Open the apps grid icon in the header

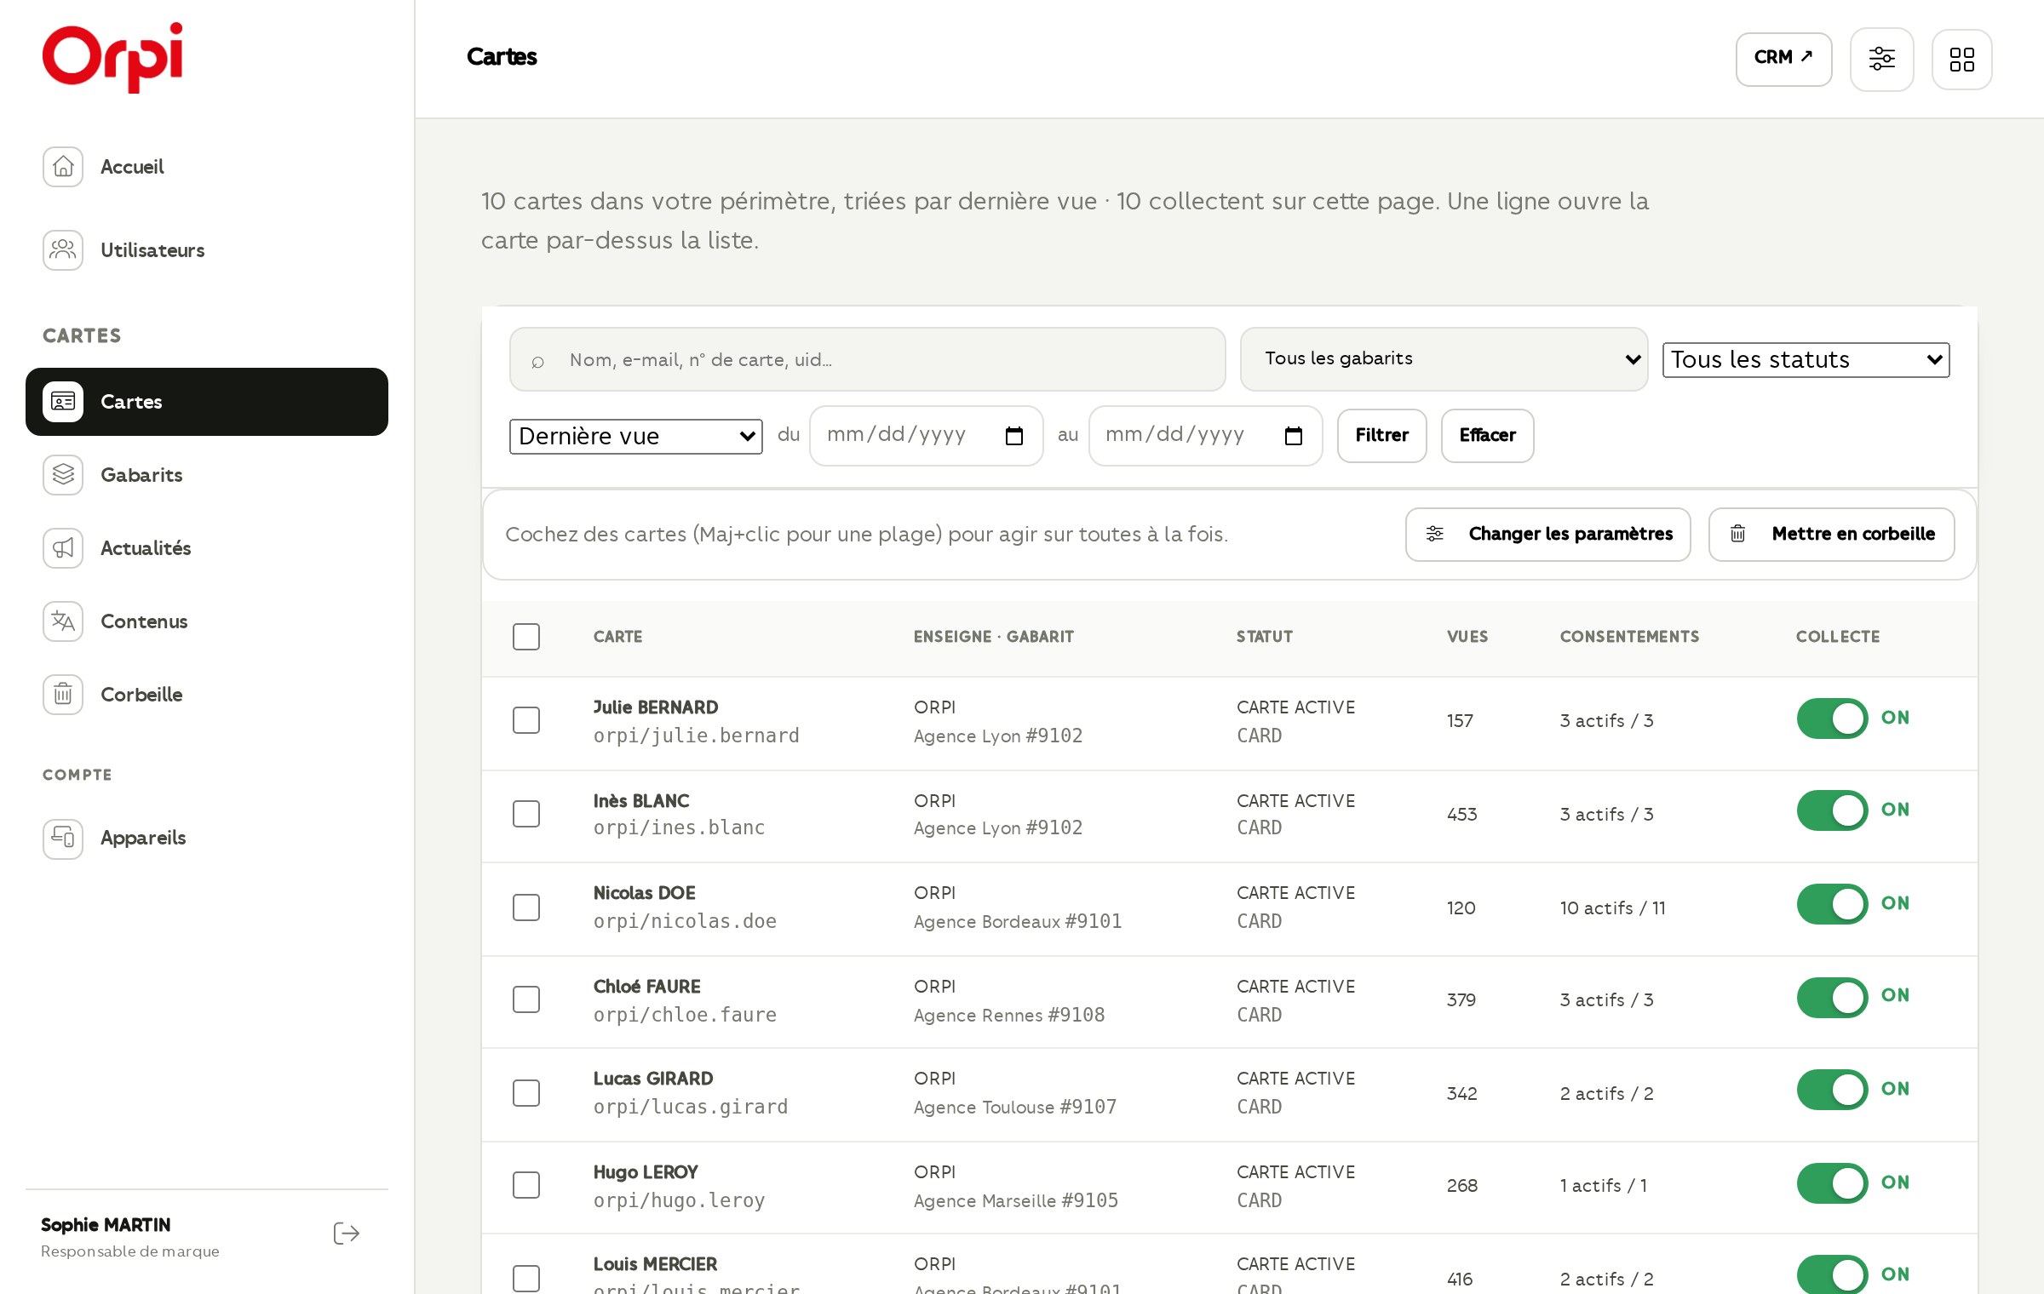click(x=1961, y=59)
